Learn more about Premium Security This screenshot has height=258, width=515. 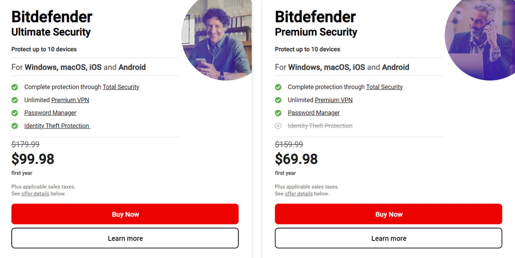pyautogui.click(x=388, y=238)
